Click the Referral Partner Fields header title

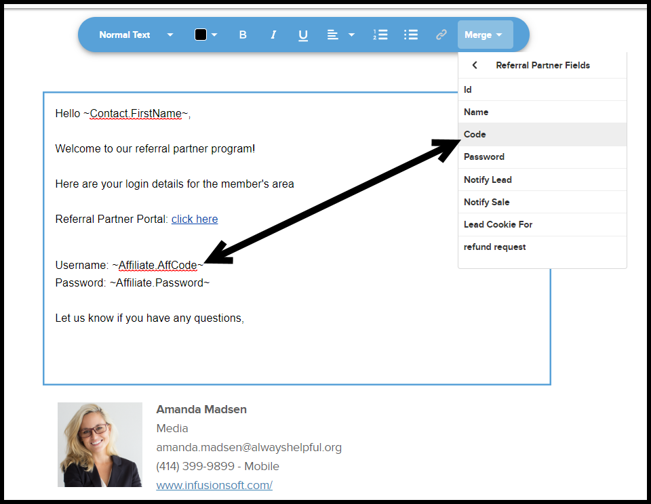click(x=542, y=65)
